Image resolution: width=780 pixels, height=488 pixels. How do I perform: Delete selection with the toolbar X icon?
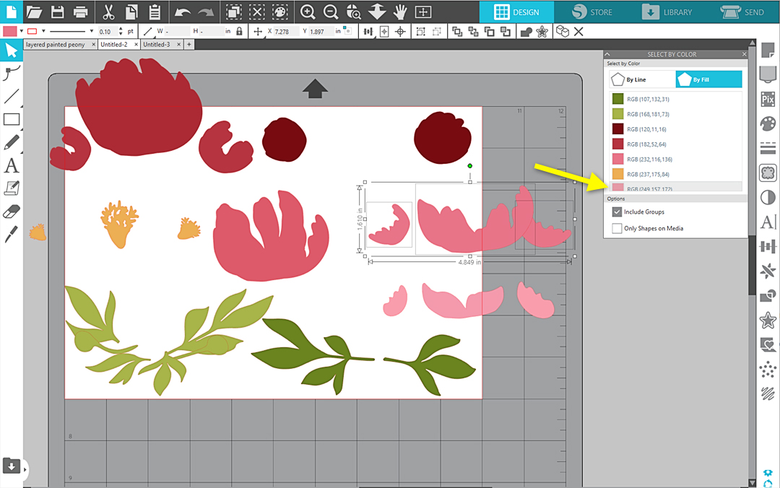tap(578, 31)
